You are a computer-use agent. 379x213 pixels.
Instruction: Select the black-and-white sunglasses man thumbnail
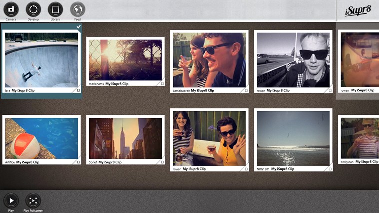tap(293, 60)
